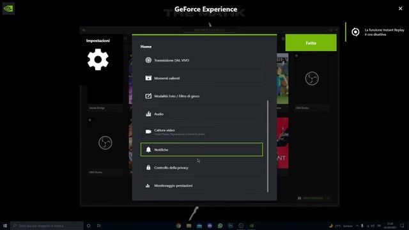Open Cattura video settings

tap(201, 132)
